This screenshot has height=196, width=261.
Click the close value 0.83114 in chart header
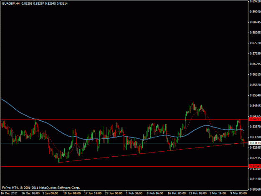click(62, 3)
